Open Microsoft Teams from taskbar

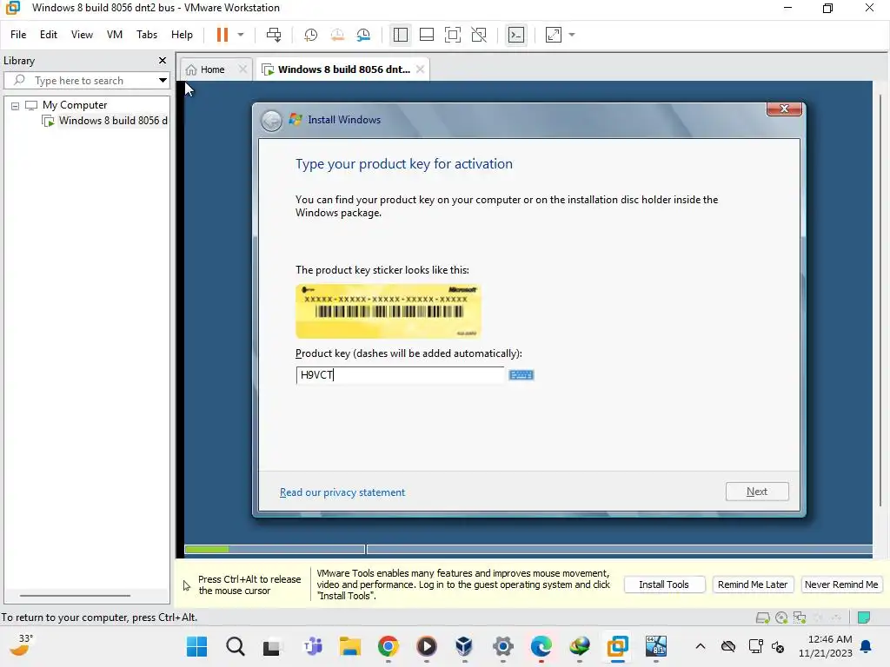312,646
